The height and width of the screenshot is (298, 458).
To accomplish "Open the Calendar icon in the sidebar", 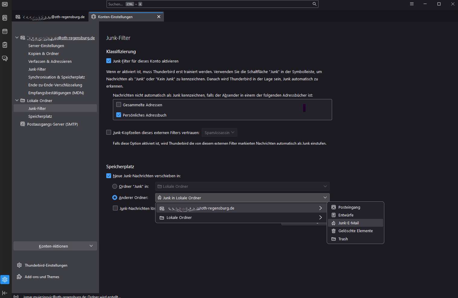I will (5, 31).
